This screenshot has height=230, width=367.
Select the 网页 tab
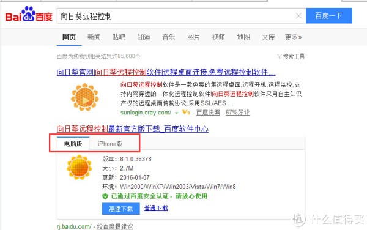pos(69,37)
